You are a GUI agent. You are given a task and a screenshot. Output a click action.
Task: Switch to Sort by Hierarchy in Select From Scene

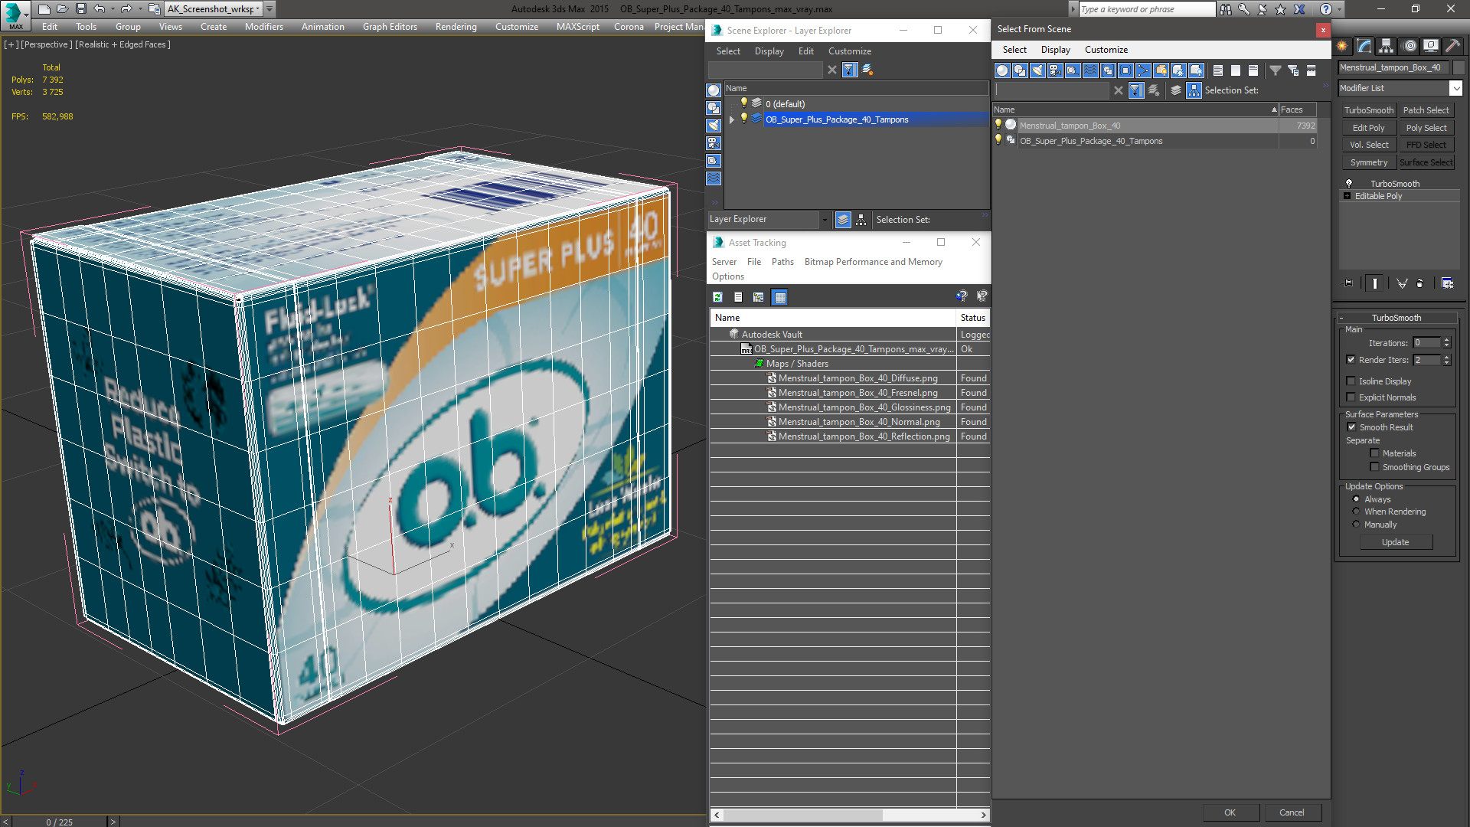point(1194,90)
